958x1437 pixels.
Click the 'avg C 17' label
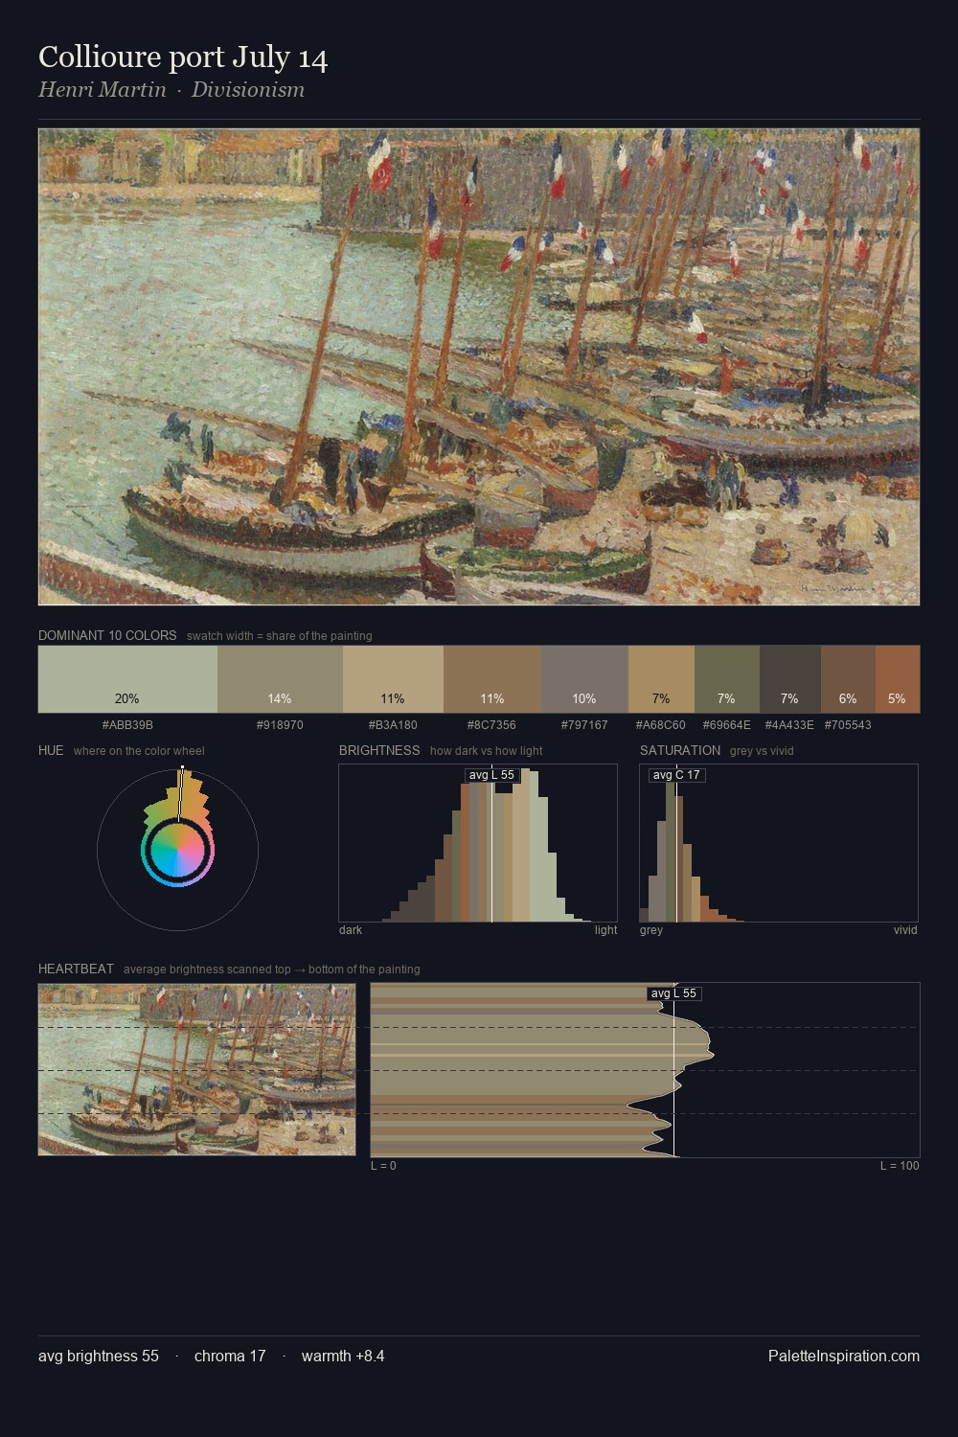[x=676, y=775]
